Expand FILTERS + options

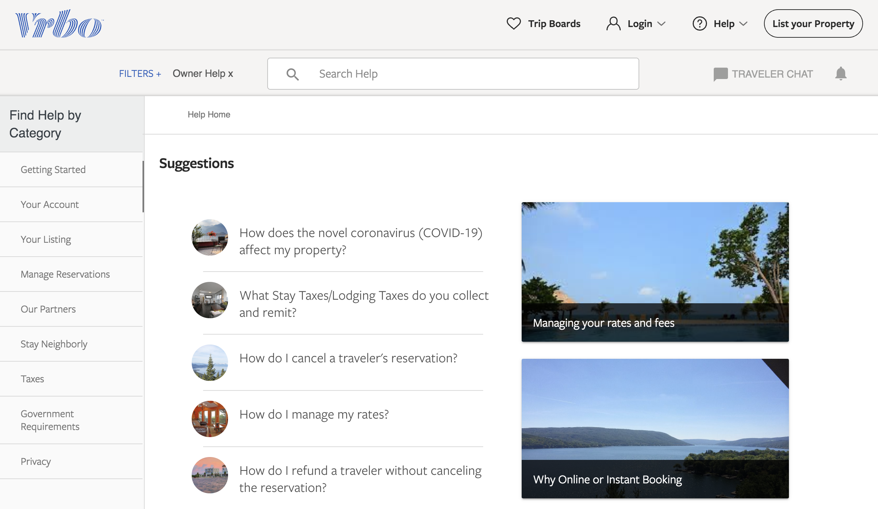pyautogui.click(x=140, y=74)
